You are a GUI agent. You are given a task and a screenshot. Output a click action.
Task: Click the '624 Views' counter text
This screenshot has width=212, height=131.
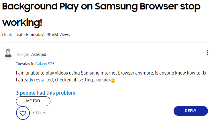pos(61,35)
